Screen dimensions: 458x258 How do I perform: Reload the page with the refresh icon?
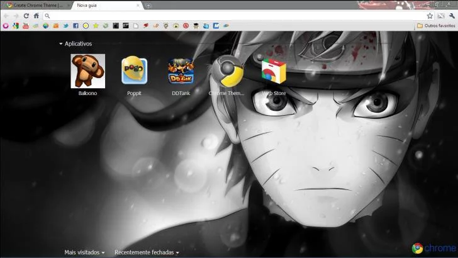coord(26,16)
